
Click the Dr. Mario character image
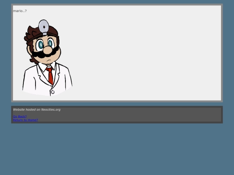48,58
